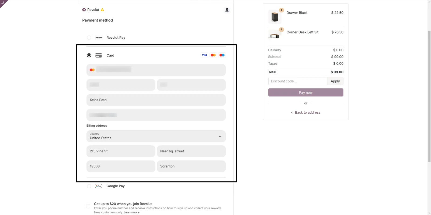Click the page vertical scrollbar thumb

point(429,96)
